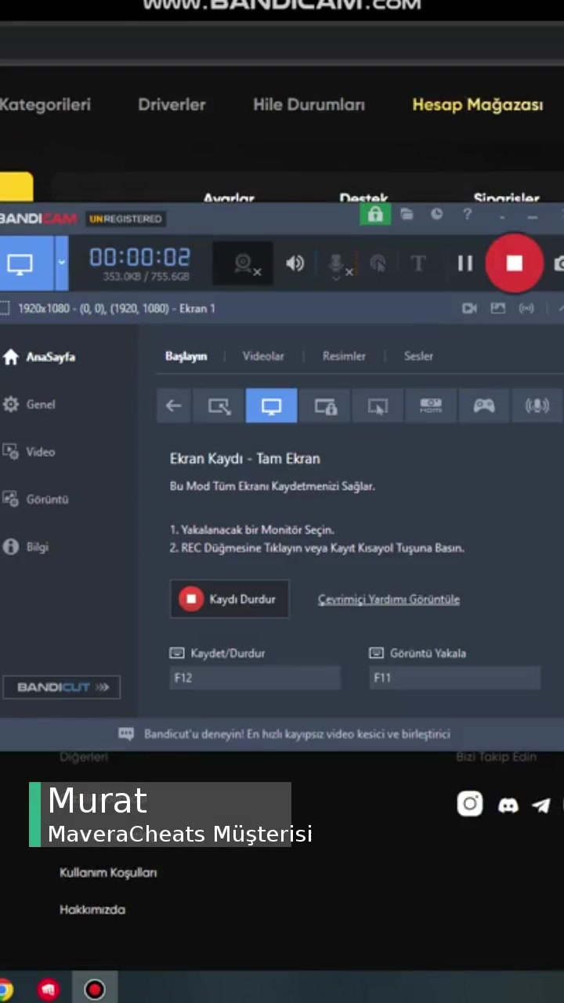Open Genel settings in sidebar

click(29, 404)
